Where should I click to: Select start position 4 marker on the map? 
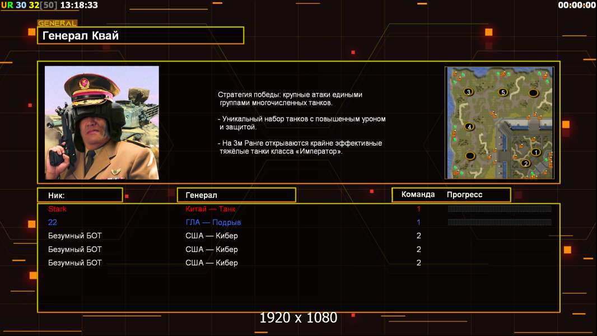pos(469,127)
